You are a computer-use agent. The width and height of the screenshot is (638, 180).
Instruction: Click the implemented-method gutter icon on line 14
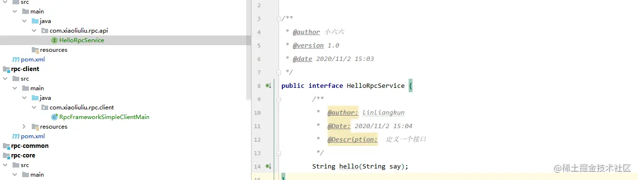[x=268, y=166]
